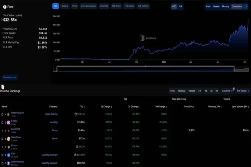Screen dimensions: 251x167
Task: Click the document icon above Protocol Rankings
Action: (3, 87)
